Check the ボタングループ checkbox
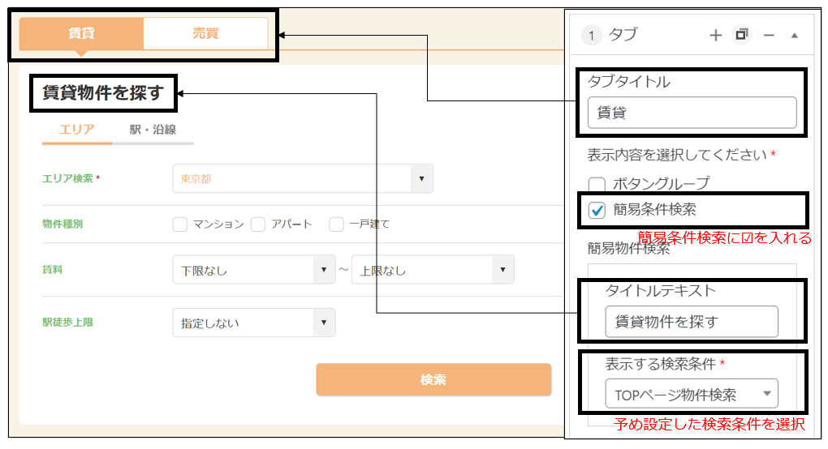Image resolution: width=828 pixels, height=449 pixels. coord(597,185)
